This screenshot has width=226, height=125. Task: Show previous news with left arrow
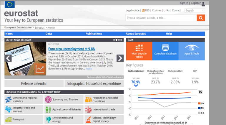click(8, 58)
